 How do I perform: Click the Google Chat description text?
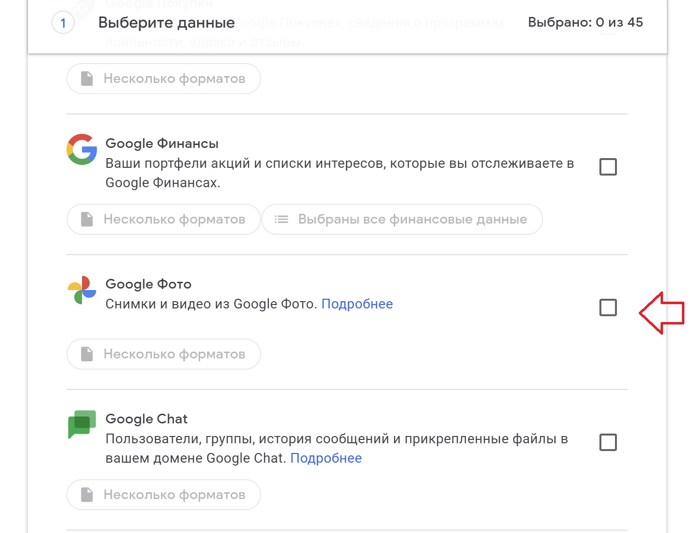(337, 449)
